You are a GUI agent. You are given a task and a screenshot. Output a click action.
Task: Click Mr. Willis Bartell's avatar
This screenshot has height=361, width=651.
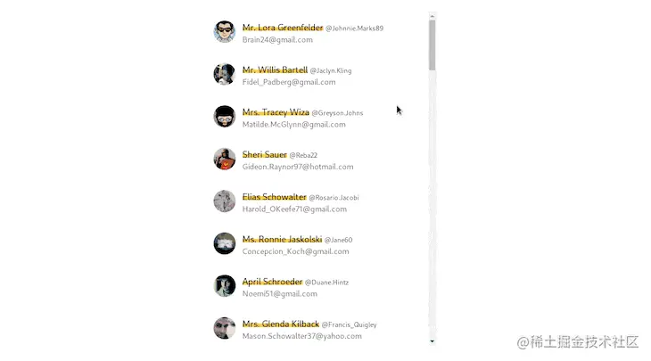tap(224, 74)
